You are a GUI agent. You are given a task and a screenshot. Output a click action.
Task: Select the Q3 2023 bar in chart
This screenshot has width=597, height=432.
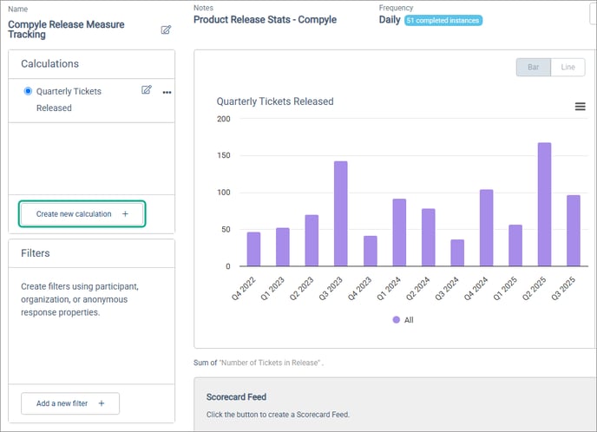(x=341, y=213)
